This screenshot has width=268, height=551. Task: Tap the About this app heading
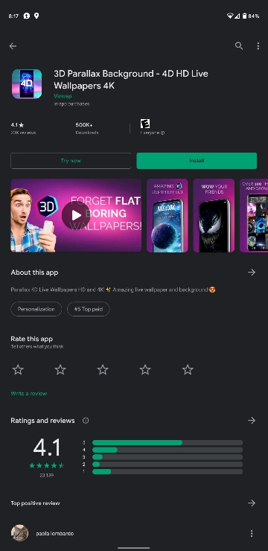(34, 273)
